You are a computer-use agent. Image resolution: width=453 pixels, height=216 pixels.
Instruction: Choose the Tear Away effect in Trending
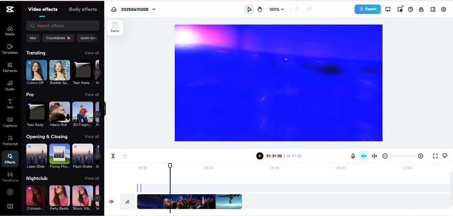point(83,70)
